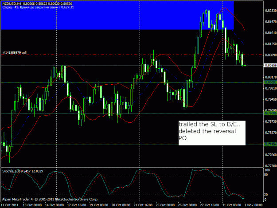Click the 0.77660 price scale value
The height and width of the screenshot is (208, 277).
pos(271,155)
